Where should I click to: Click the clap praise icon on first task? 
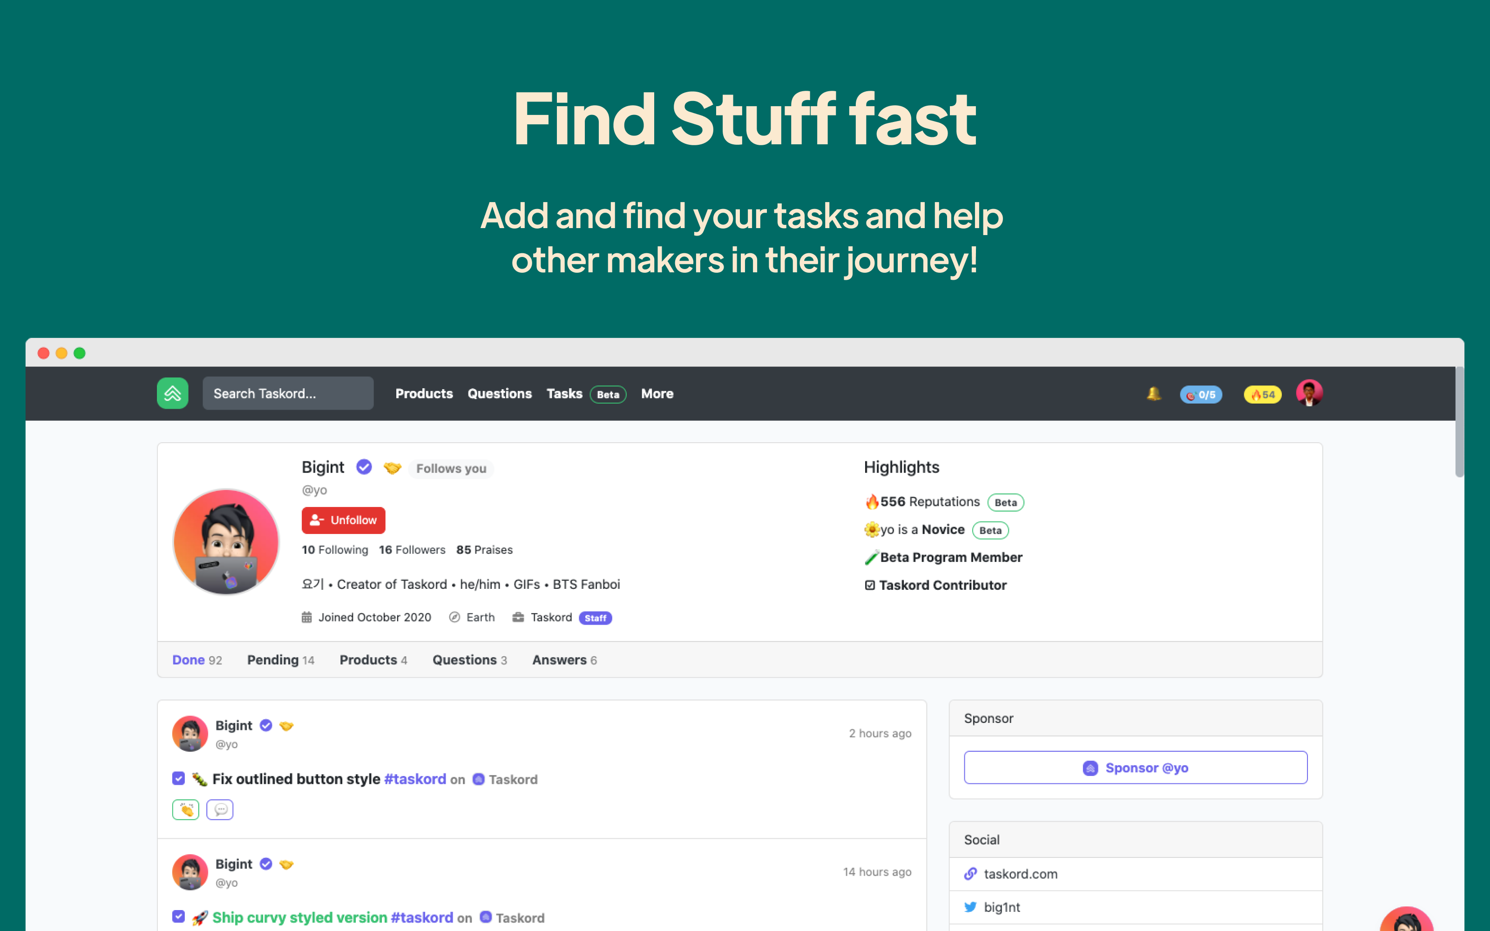[185, 809]
